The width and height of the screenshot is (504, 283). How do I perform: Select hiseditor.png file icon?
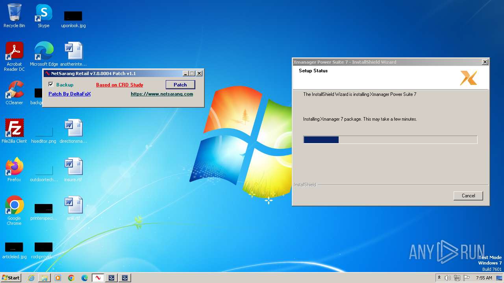44,134
